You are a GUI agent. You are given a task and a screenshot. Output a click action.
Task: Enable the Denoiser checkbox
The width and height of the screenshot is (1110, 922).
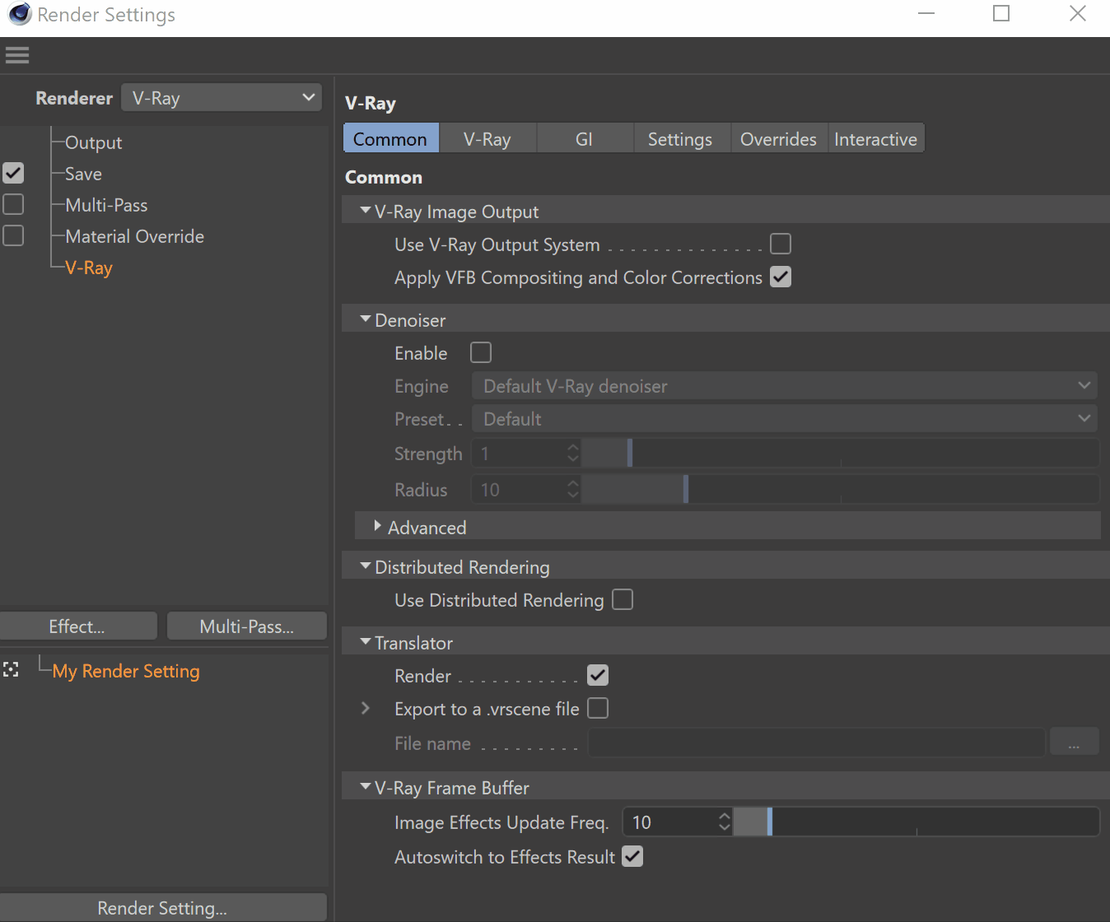coord(481,352)
